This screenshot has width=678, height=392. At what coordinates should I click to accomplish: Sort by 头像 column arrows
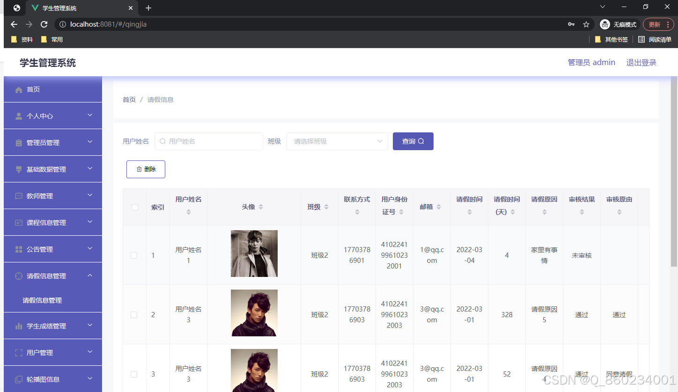coord(261,207)
